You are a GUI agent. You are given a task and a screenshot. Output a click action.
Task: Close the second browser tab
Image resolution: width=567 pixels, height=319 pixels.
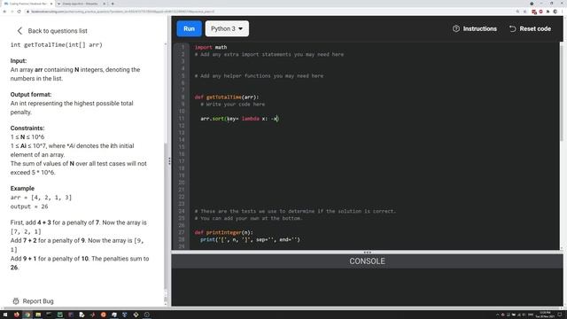coord(105,4)
